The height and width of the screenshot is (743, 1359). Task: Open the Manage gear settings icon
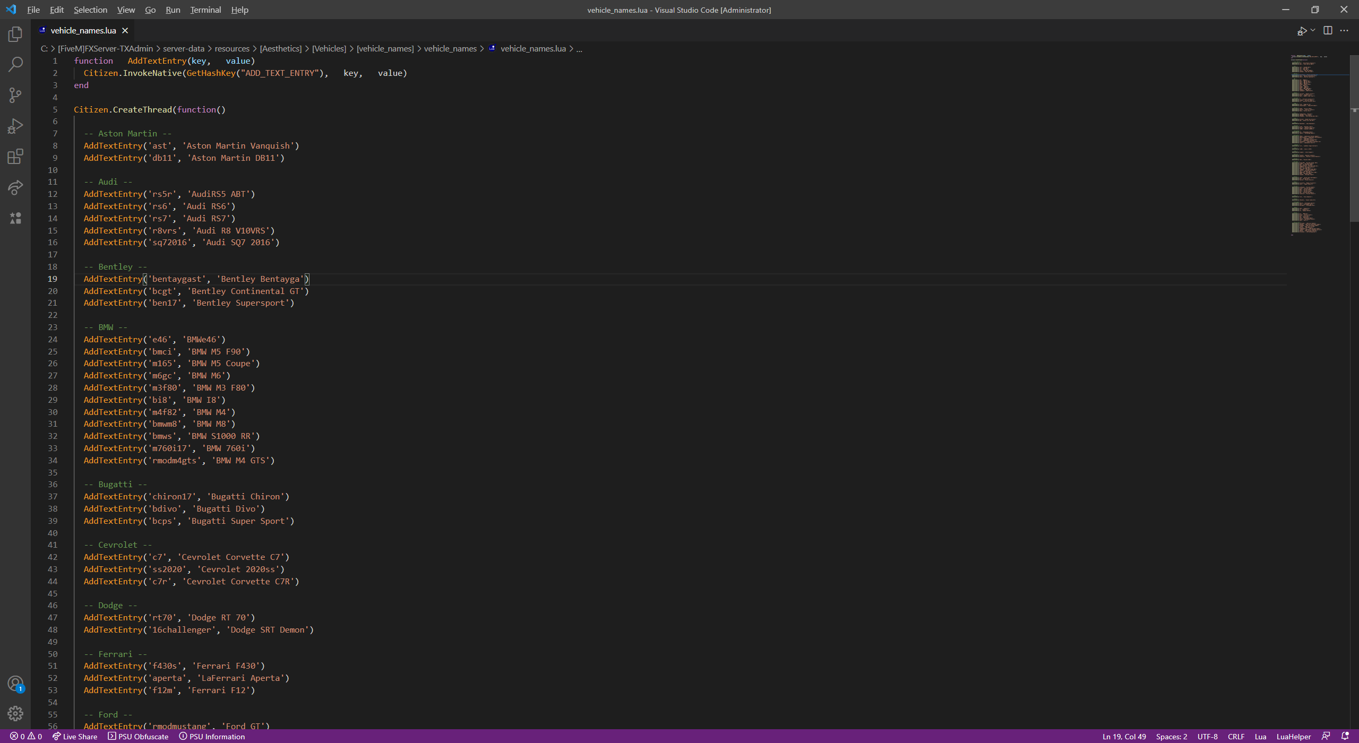15,713
